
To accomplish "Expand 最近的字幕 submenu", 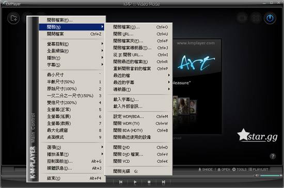I will [139, 83].
